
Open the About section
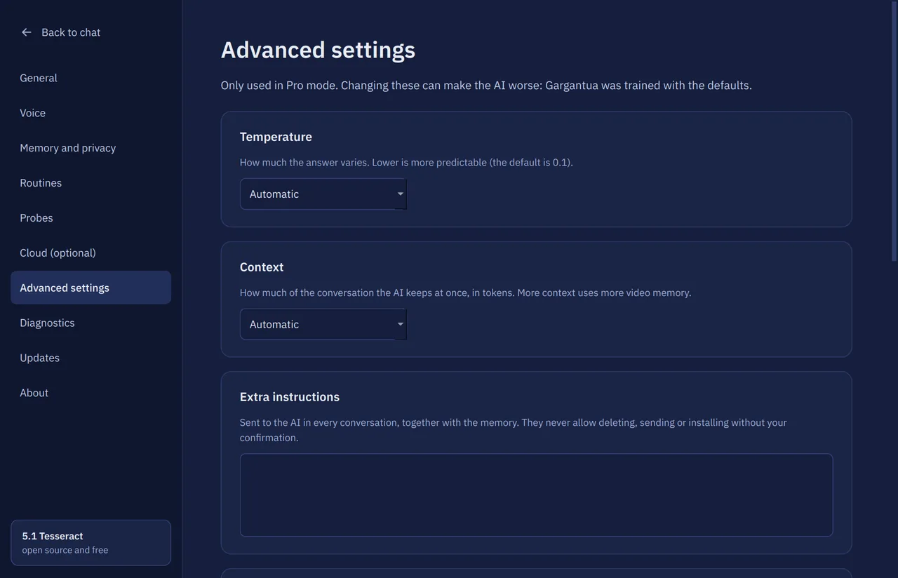91,393
